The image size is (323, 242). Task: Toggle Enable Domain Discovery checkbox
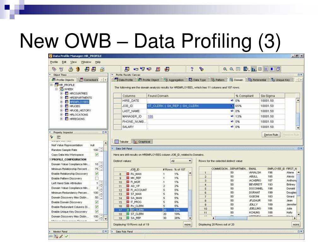click(97, 202)
